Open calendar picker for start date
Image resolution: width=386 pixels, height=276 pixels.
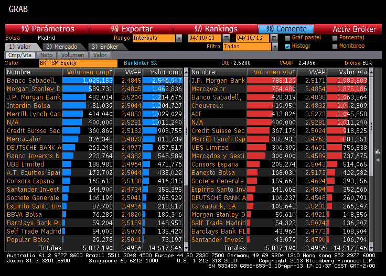[226, 38]
